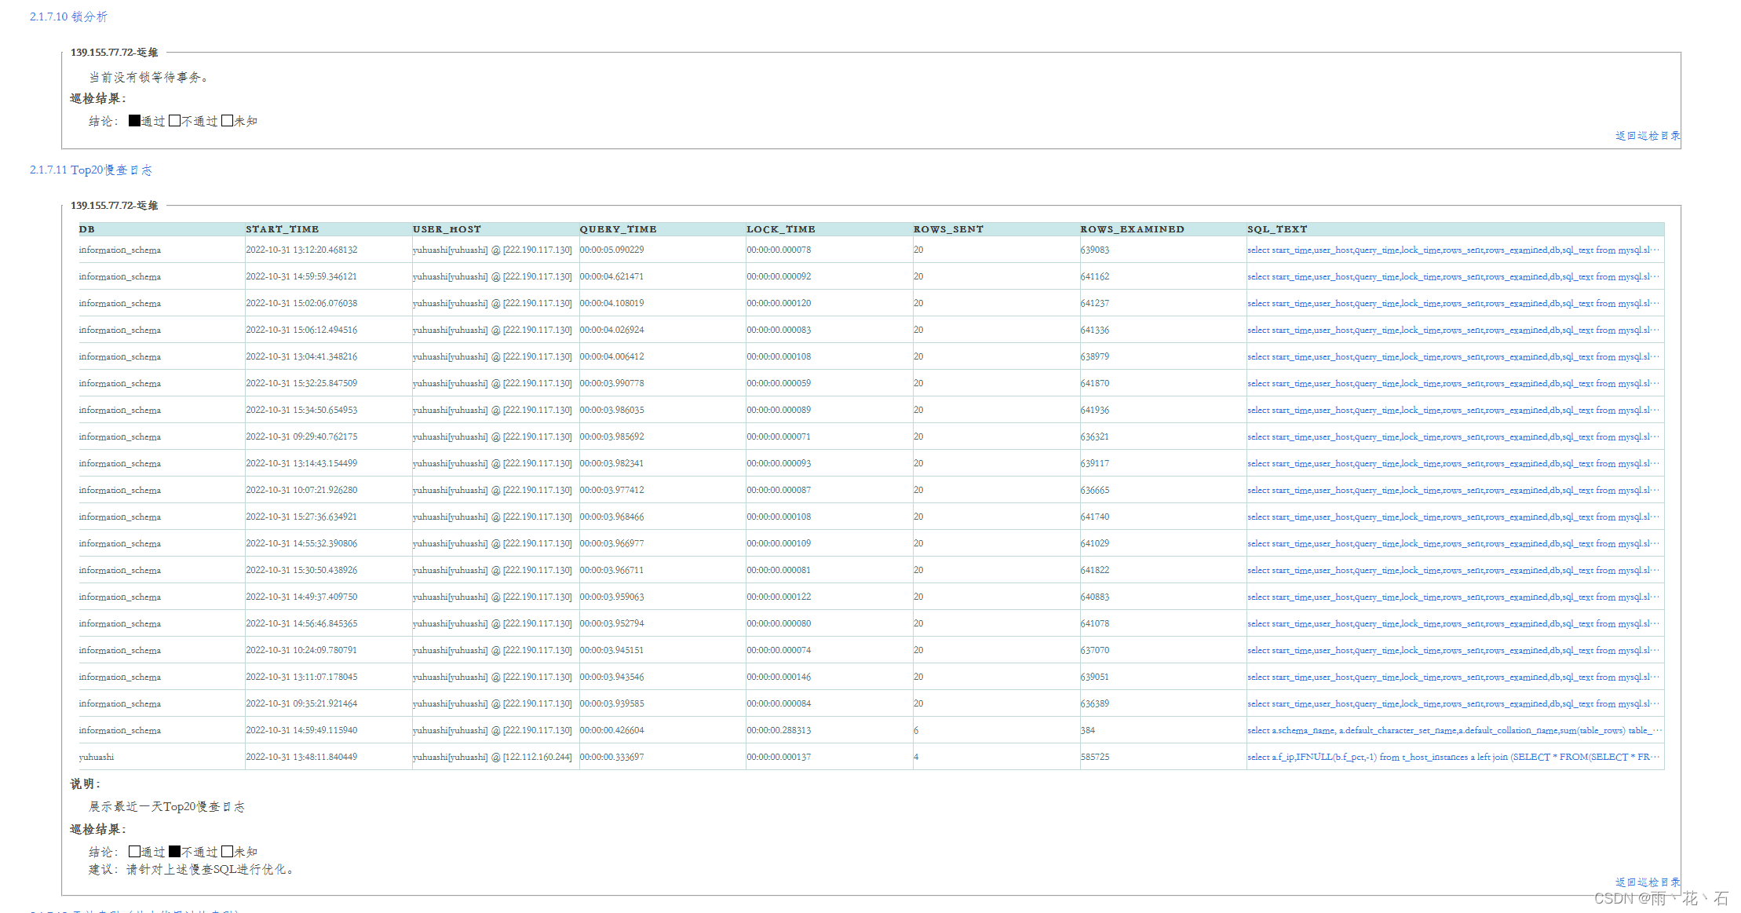Click the START_TIME column header
1741x913 pixels.
[x=282, y=229]
